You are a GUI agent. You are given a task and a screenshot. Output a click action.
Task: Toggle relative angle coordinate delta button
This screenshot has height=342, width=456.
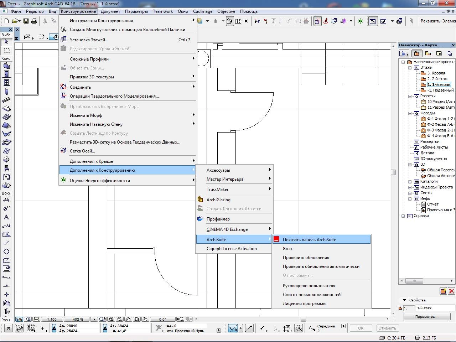click(105, 328)
